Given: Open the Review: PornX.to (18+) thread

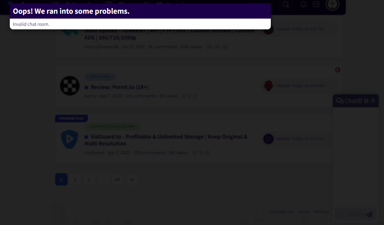Looking at the screenshot, I should [119, 87].
